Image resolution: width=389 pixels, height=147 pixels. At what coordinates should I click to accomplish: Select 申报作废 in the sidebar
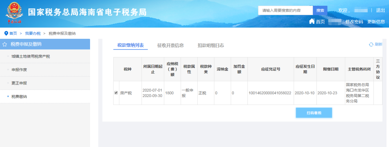point(19,70)
